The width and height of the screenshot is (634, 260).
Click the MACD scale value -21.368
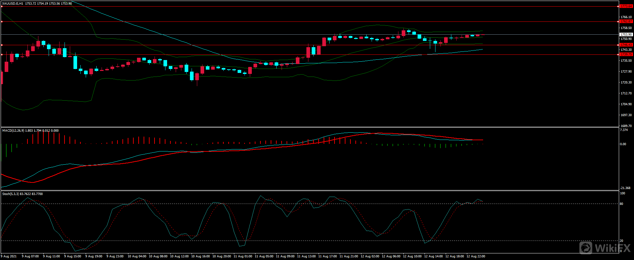coord(625,188)
